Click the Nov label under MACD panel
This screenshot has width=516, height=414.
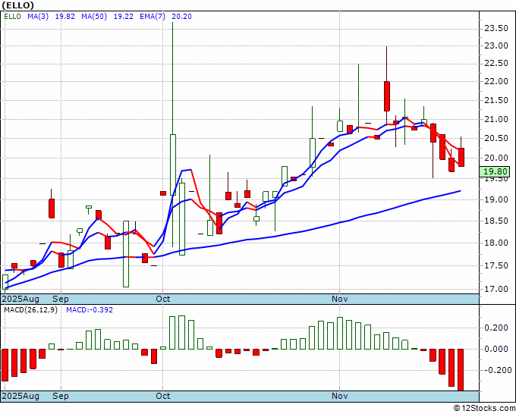(x=340, y=396)
